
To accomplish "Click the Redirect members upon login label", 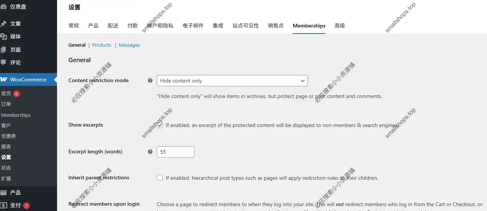I will coord(104,204).
